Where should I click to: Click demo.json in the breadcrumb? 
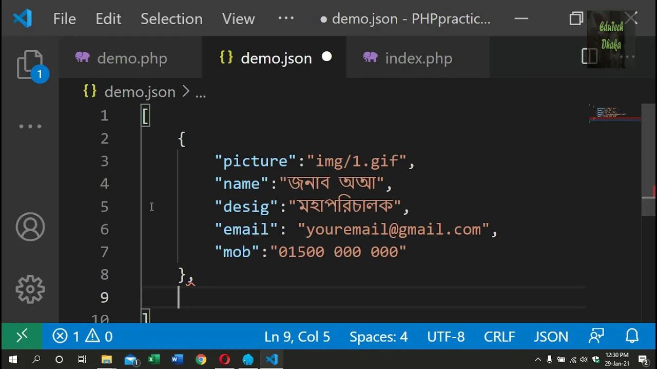pos(140,92)
